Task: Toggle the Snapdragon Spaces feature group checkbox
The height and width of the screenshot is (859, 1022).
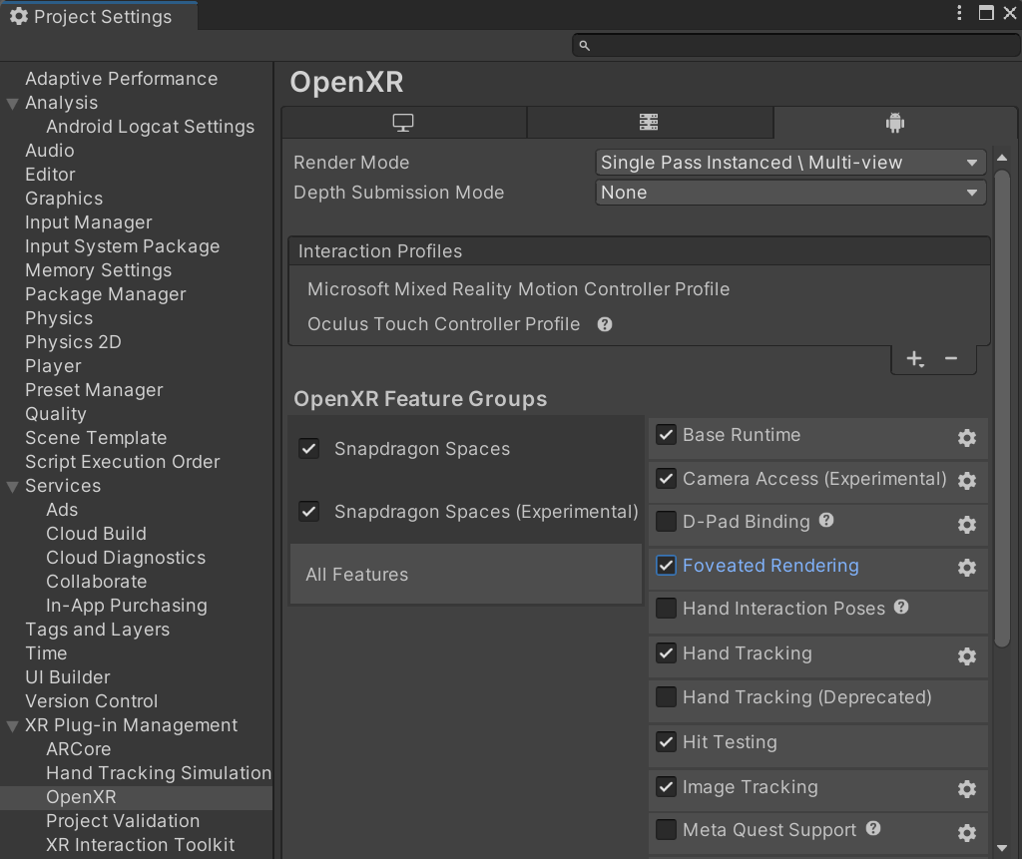Action: pyautogui.click(x=309, y=448)
